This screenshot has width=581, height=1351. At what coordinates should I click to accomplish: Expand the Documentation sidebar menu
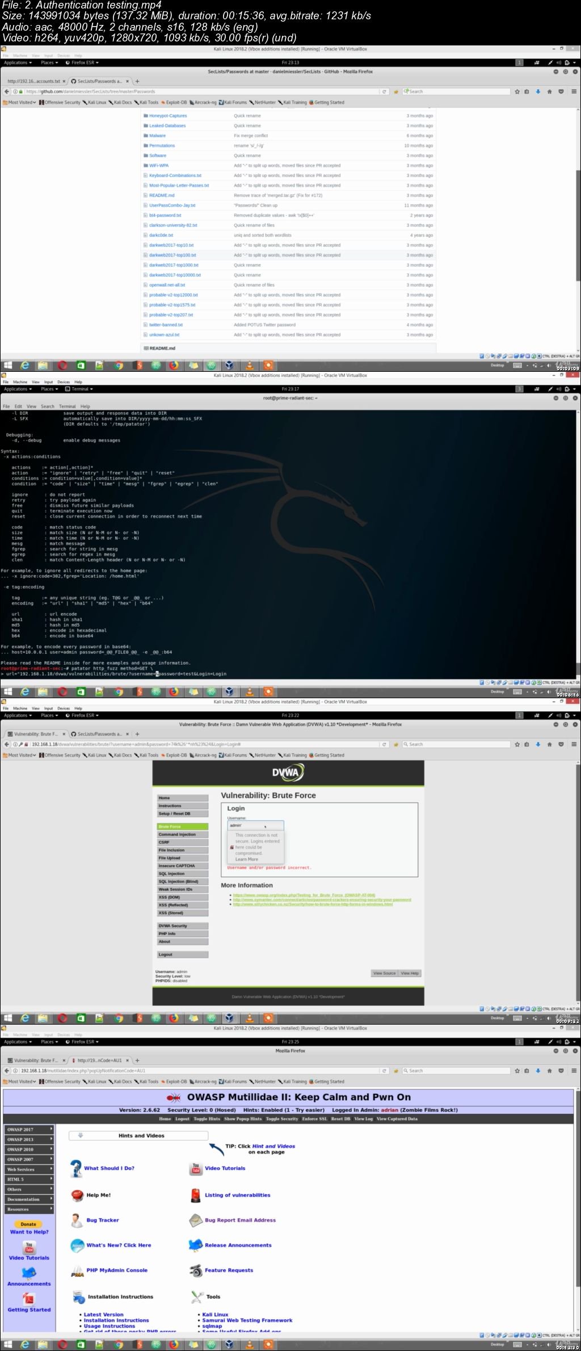coord(30,1199)
